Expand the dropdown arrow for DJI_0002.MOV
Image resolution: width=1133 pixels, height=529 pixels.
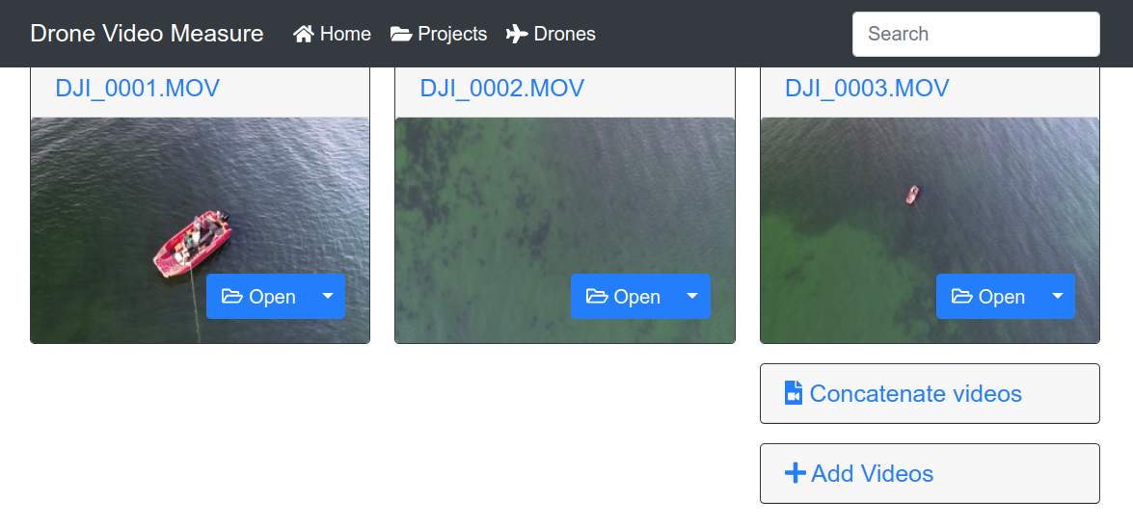[x=692, y=296]
